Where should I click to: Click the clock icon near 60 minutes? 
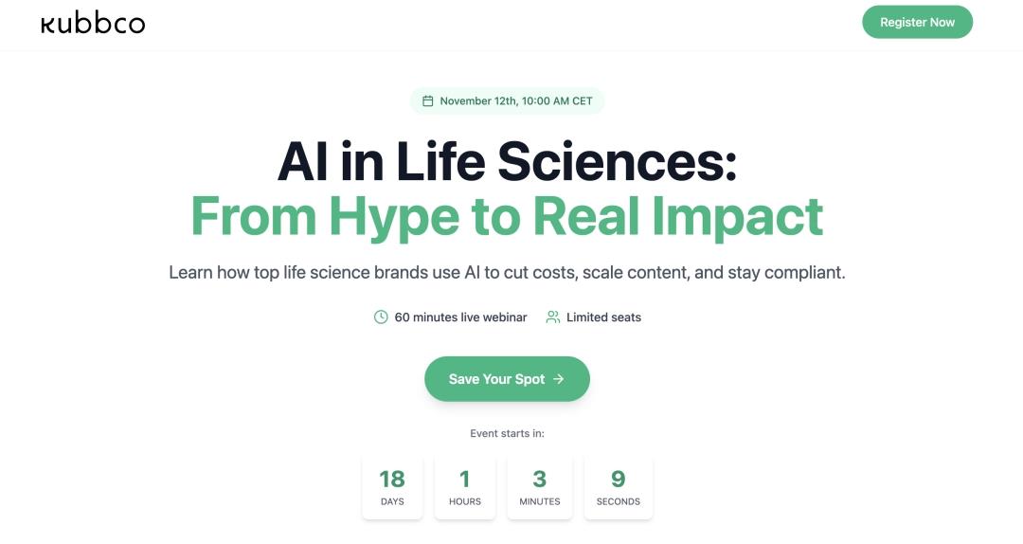(x=381, y=317)
